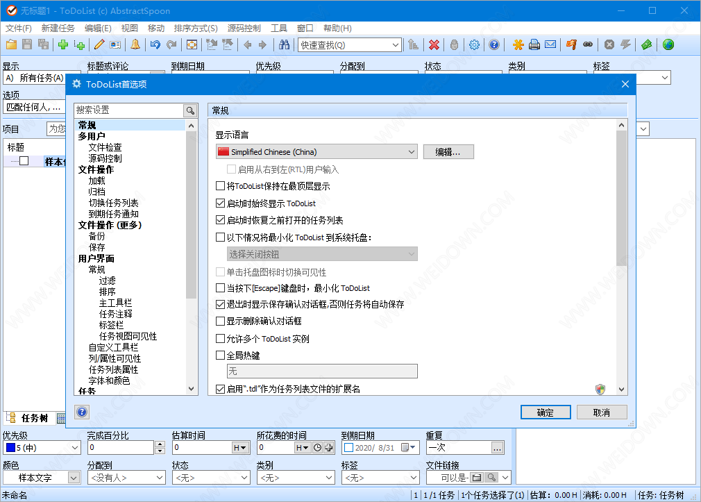Open the category <无> dropdown below
Screen dimensions: 701x502
(x=296, y=478)
